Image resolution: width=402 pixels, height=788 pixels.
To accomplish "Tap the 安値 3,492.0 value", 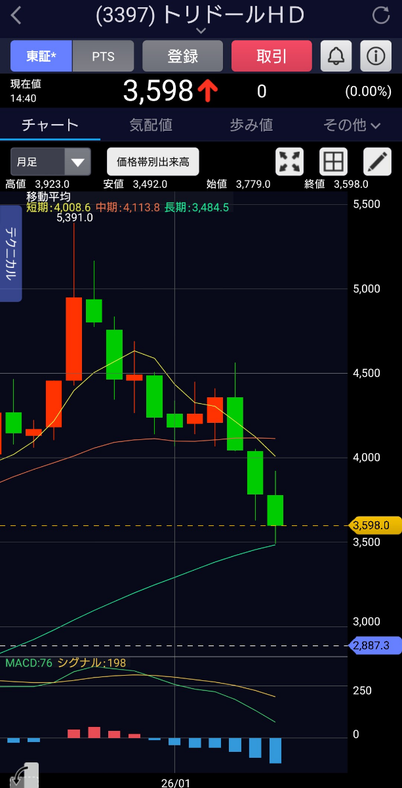I will (x=135, y=185).
